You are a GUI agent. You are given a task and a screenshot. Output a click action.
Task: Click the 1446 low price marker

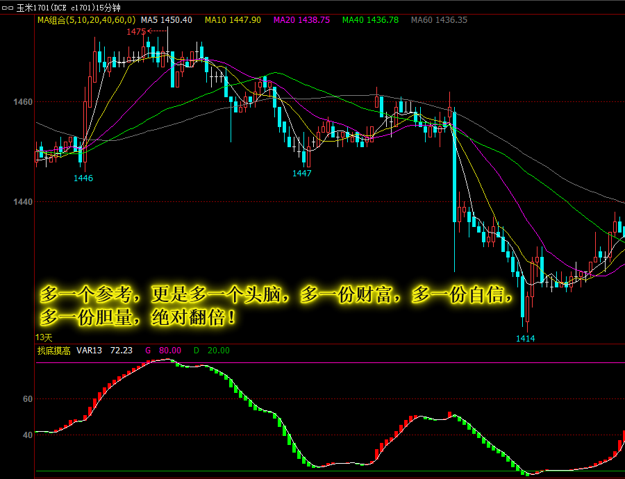[x=83, y=178]
